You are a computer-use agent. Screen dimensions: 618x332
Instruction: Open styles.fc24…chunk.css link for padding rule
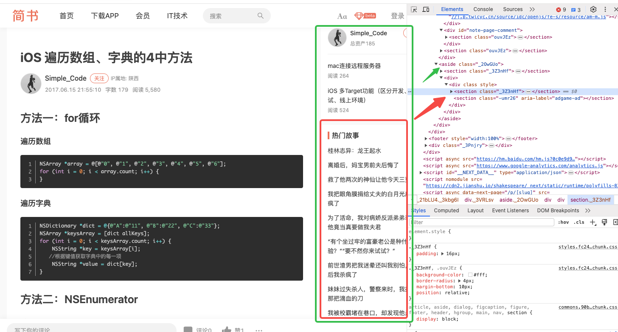click(x=588, y=247)
